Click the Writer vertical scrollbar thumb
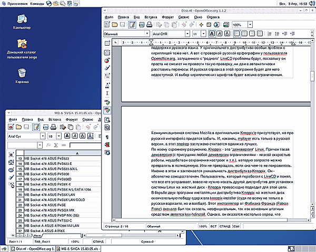The height and width of the screenshot is (252, 316). (x=312, y=76)
